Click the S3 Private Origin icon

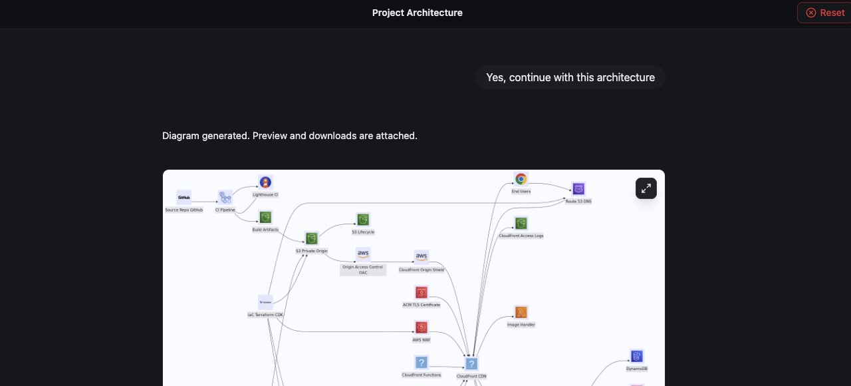tap(311, 238)
